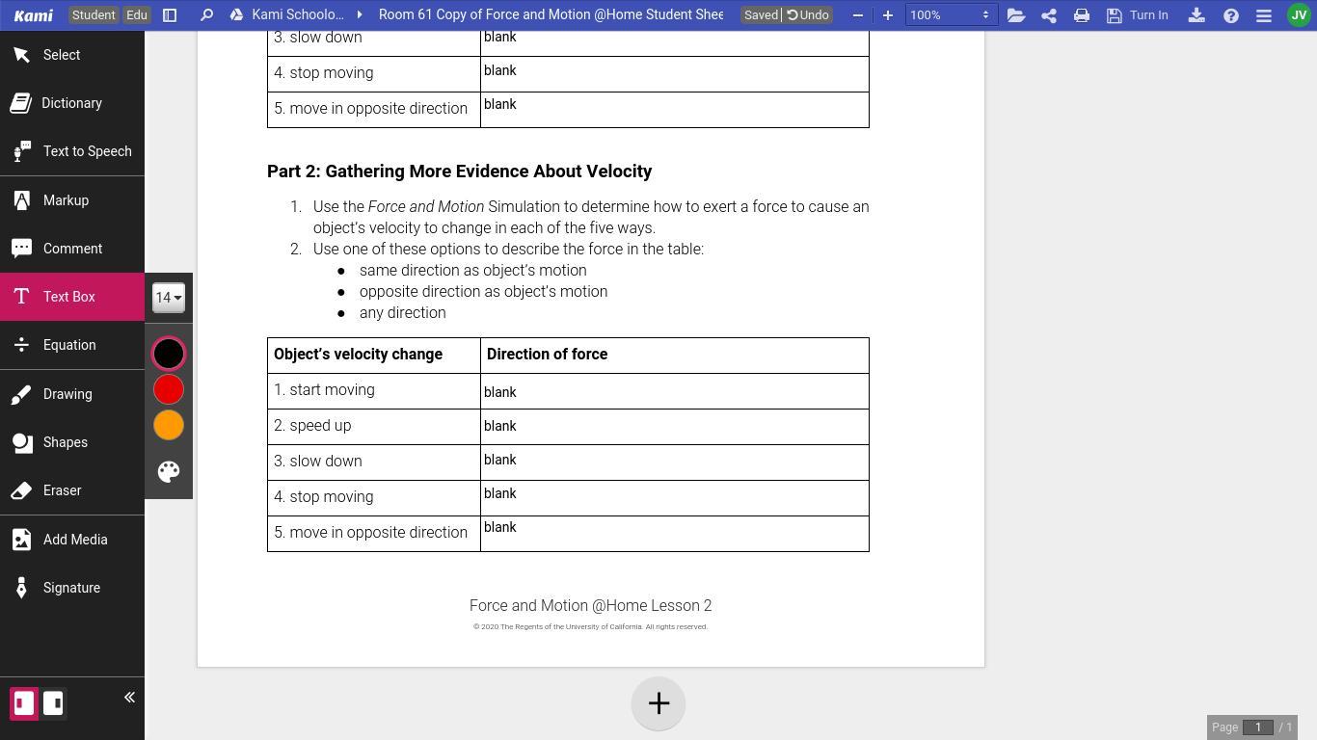Click Part 2 blank for opposite direction

coord(675,534)
